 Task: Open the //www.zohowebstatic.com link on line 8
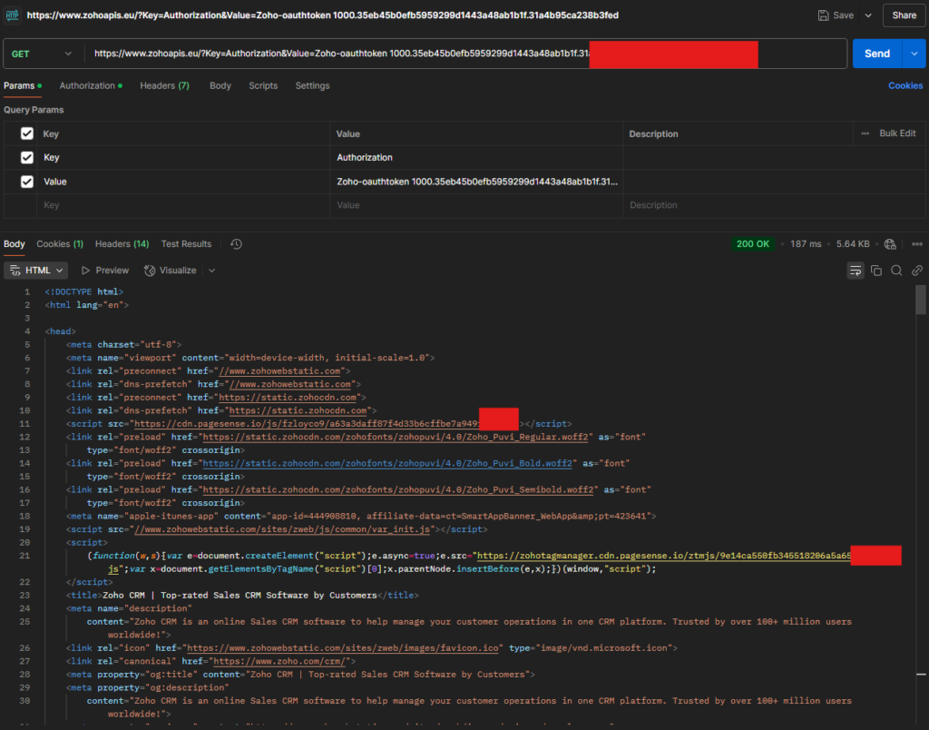[x=290, y=384]
